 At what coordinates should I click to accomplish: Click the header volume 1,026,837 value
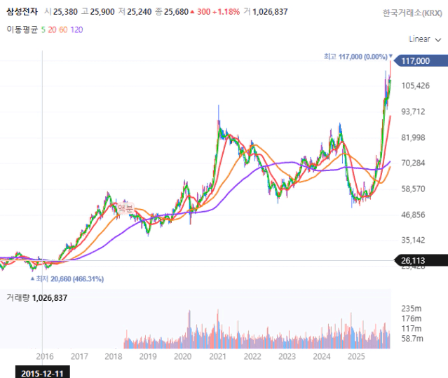pyautogui.click(x=270, y=12)
